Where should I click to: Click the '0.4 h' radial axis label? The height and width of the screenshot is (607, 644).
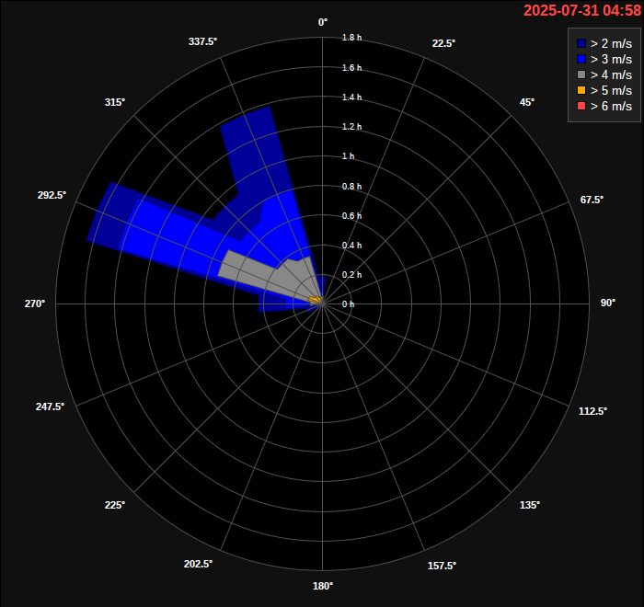[352, 246]
